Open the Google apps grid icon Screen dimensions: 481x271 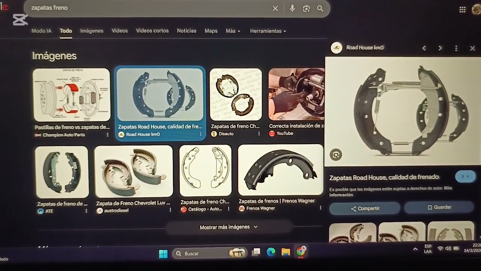click(463, 10)
